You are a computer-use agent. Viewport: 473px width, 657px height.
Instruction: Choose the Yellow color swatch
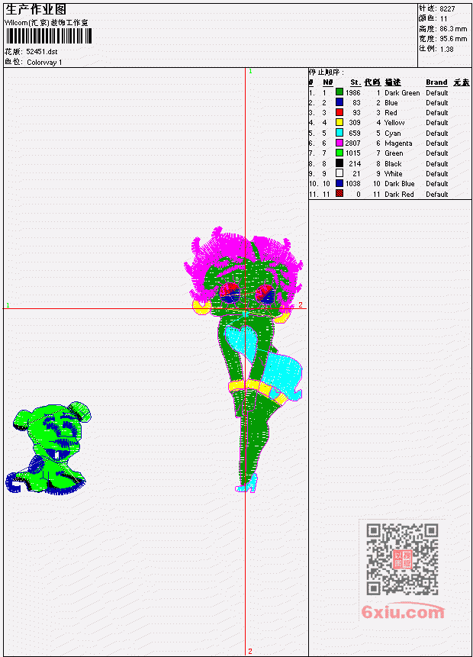339,122
